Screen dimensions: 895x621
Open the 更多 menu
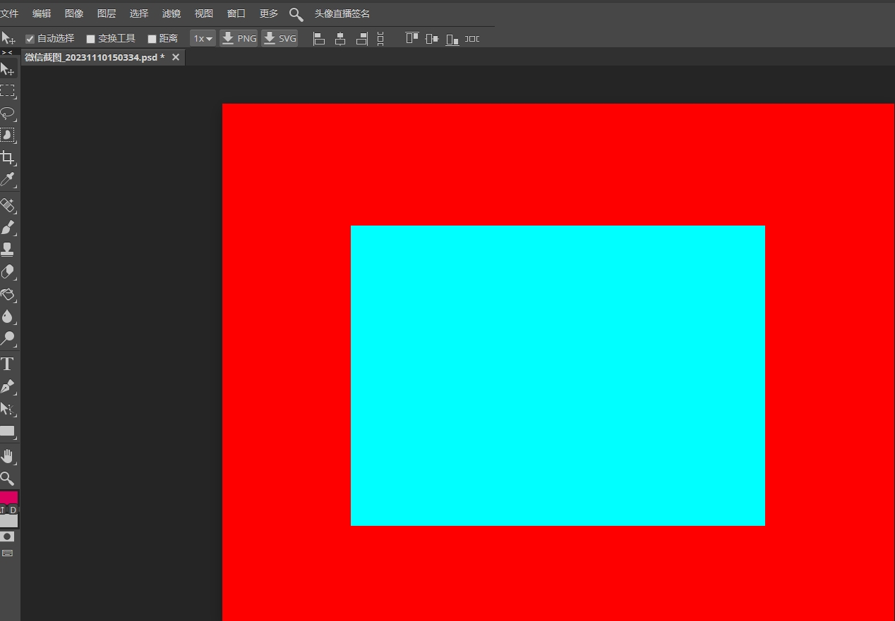268,13
